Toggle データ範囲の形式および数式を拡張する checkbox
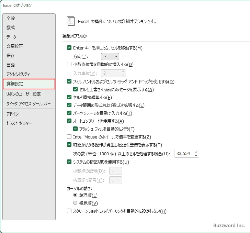The image size is (250, 233). tap(69, 105)
